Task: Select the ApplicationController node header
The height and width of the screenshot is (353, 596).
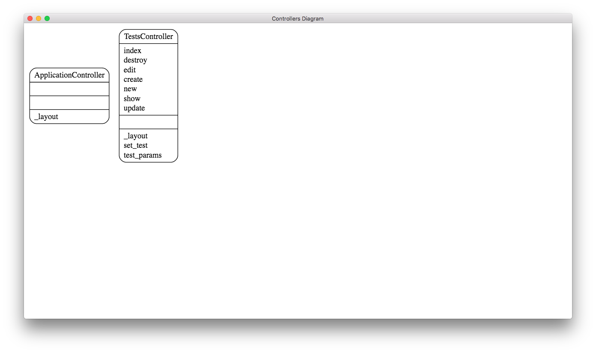Action: 69,75
